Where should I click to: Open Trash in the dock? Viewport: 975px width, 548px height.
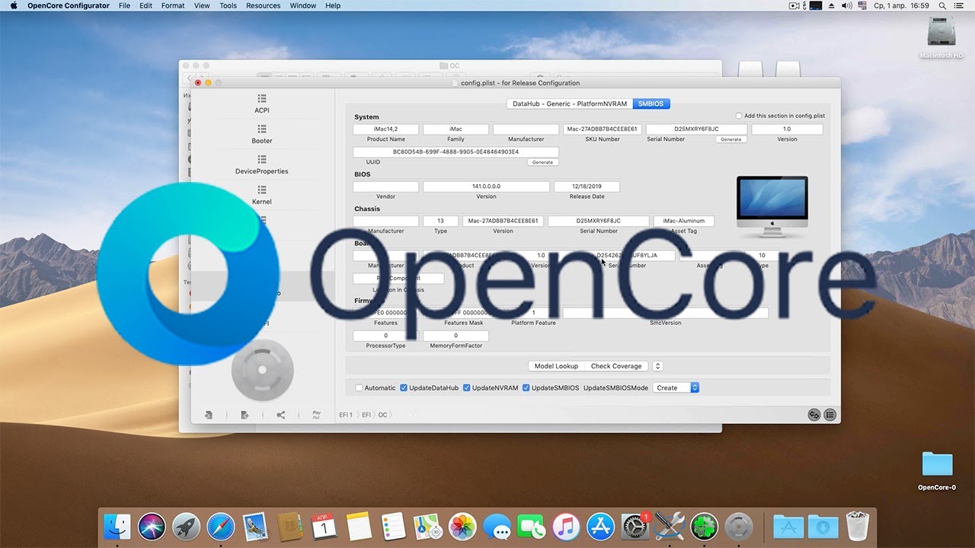click(x=858, y=526)
